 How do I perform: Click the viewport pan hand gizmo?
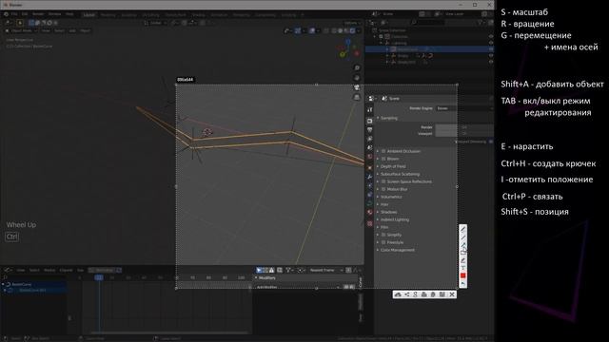(x=357, y=78)
